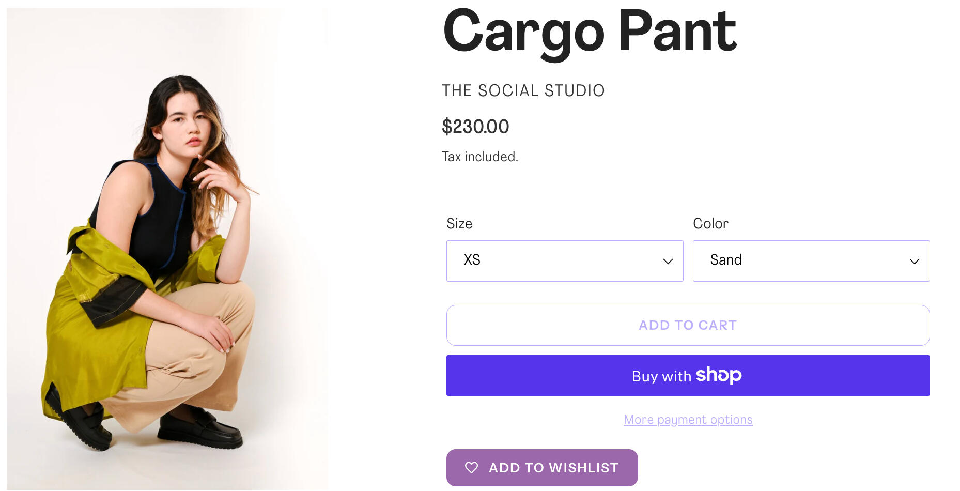Click The Social Studio vendor name
Viewport: 960px width, 491px height.
coord(523,90)
